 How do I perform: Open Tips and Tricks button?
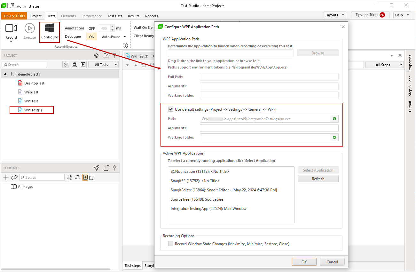[x=370, y=15]
